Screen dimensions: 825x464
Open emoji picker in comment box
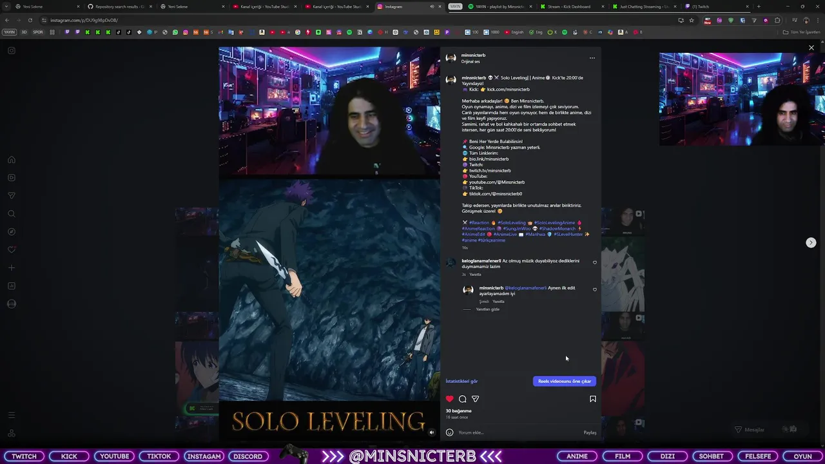click(450, 432)
